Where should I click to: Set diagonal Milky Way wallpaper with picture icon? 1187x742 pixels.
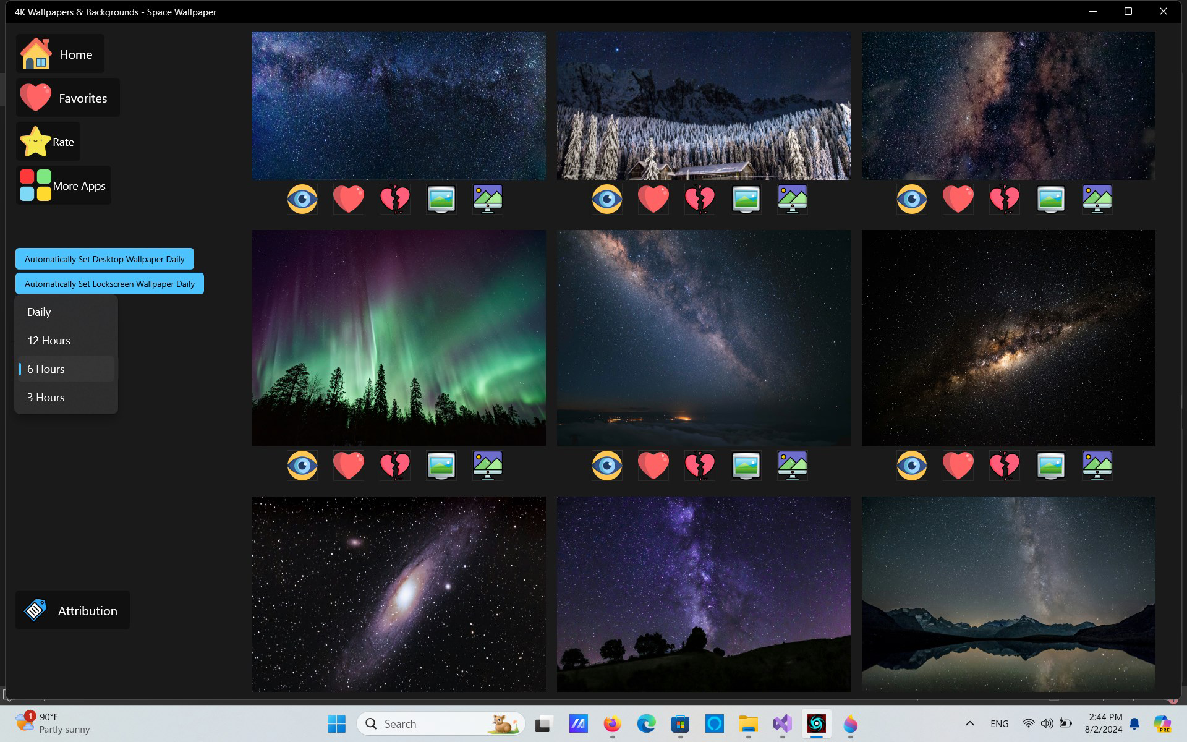pos(746,466)
